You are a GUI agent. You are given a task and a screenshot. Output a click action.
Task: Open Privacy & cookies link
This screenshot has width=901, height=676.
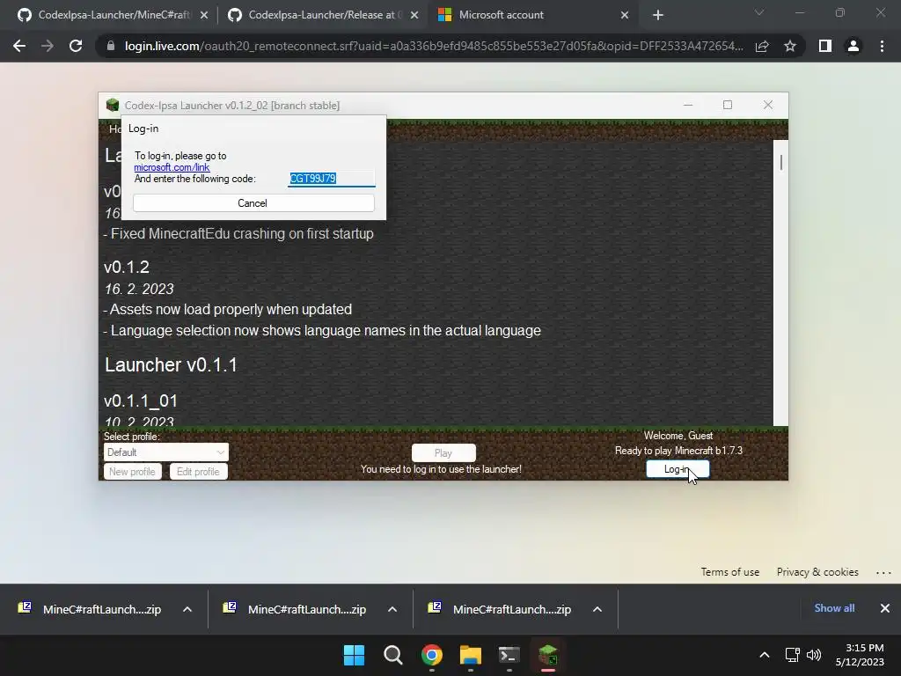(817, 572)
